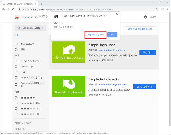Image resolution: width=171 pixels, height=135 pixels.
Task: Close the Chrome web store tab
Action: (36, 4)
